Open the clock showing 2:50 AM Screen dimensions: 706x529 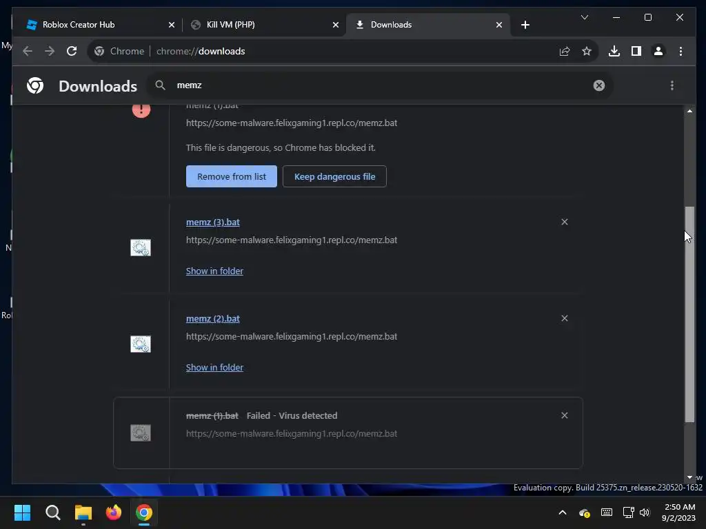click(678, 512)
